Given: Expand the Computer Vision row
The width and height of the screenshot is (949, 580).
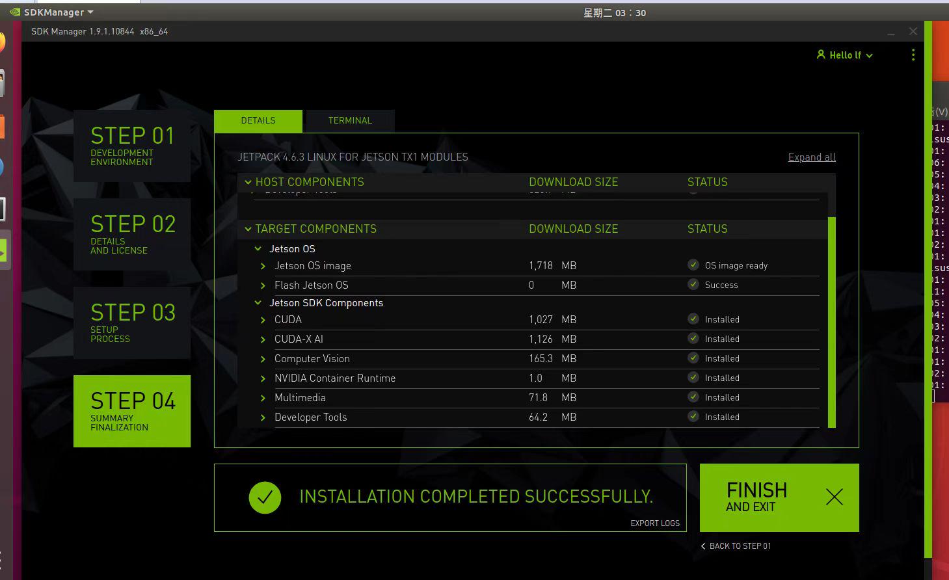Looking at the screenshot, I should pos(263,359).
